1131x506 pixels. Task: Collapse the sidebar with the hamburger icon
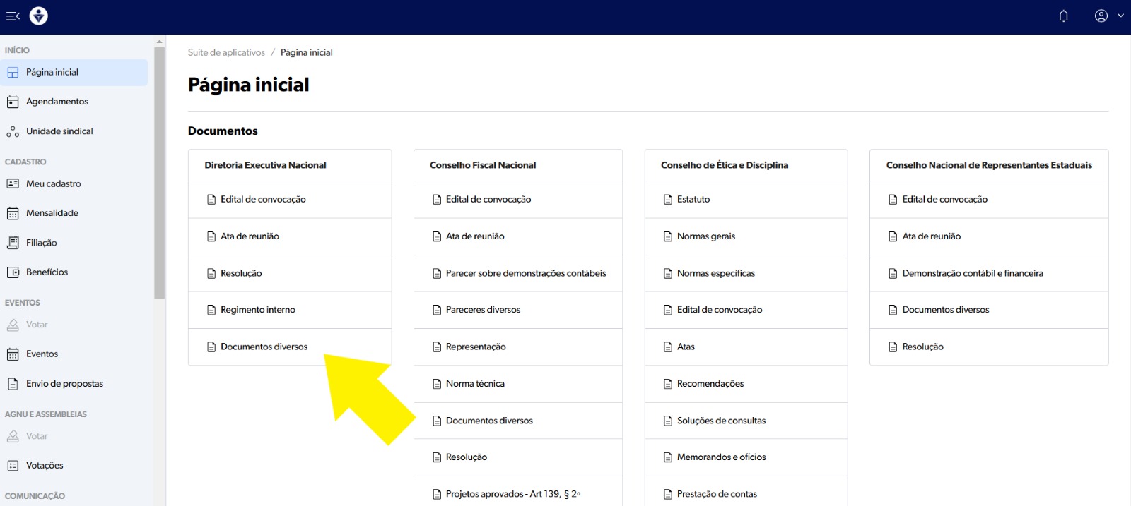13,16
